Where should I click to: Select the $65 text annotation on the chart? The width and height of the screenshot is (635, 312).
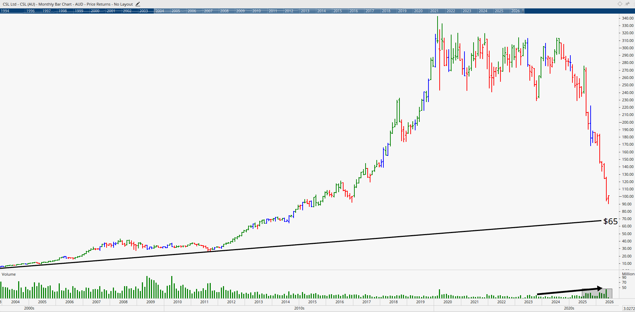(611, 221)
